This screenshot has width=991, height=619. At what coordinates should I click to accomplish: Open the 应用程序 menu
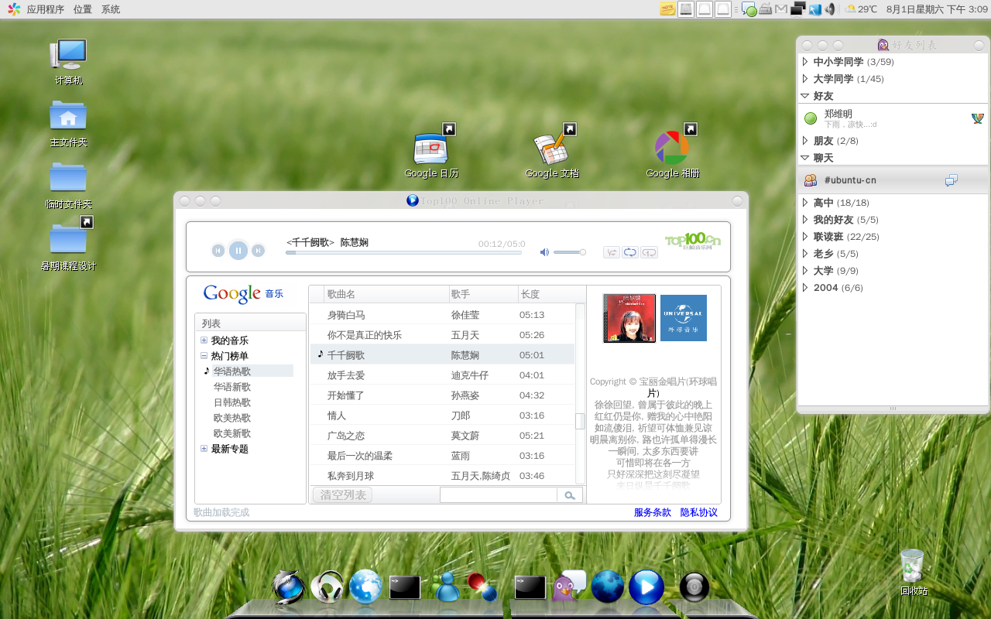(x=45, y=9)
